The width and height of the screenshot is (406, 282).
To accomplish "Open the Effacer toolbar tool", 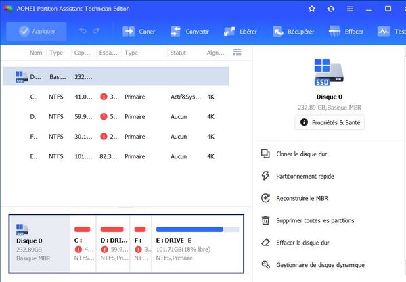I will tap(346, 32).
